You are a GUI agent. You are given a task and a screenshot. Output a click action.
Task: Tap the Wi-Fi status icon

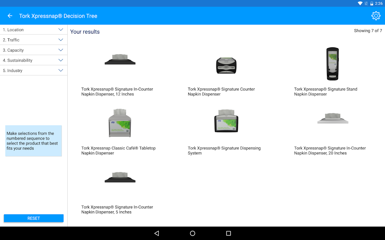pos(360,3)
